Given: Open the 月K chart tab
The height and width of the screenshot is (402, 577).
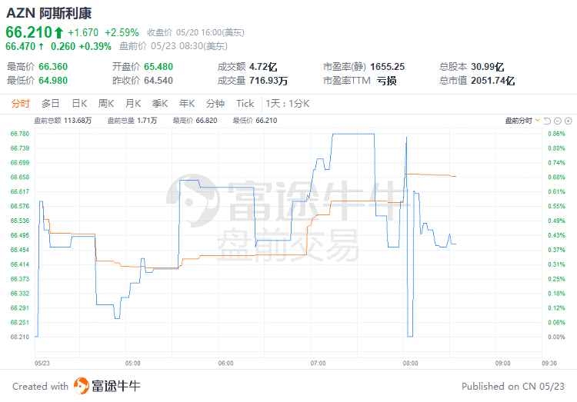Looking at the screenshot, I should pyautogui.click(x=133, y=104).
